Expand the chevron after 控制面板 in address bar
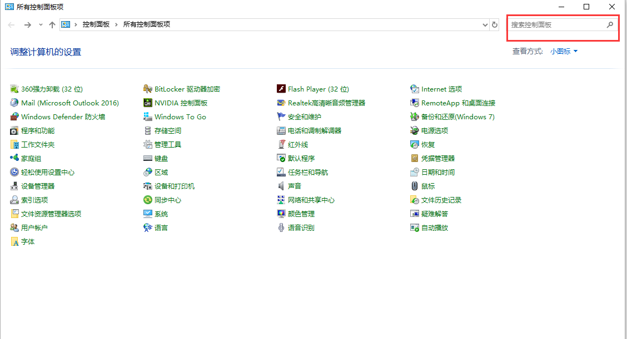The width and height of the screenshot is (627, 339). point(116,25)
